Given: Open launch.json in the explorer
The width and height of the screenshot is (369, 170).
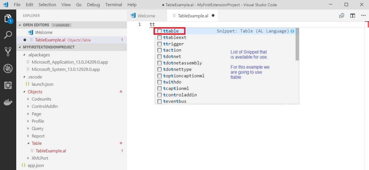Looking at the screenshot, I should point(42,84).
